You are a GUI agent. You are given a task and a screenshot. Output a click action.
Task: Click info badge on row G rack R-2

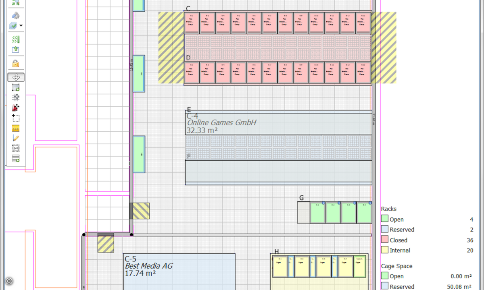pos(339,203)
